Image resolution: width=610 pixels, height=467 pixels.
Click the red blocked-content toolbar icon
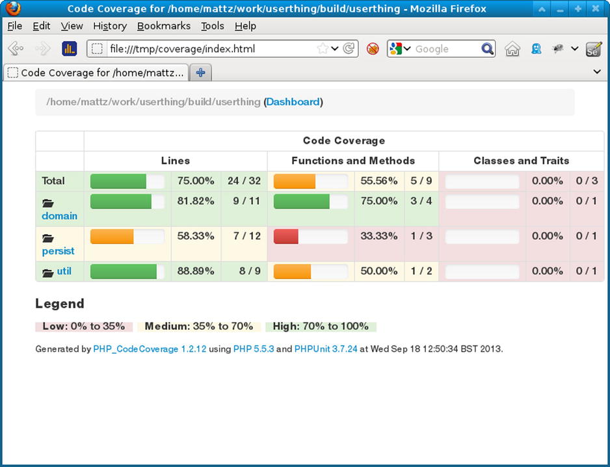click(x=373, y=49)
